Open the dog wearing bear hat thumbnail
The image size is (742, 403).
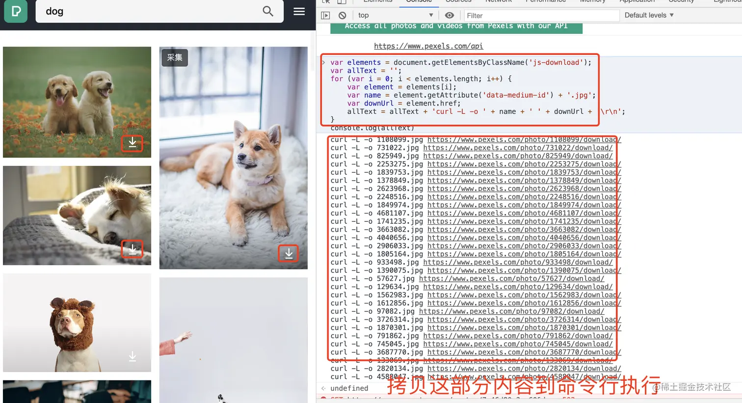(x=77, y=322)
